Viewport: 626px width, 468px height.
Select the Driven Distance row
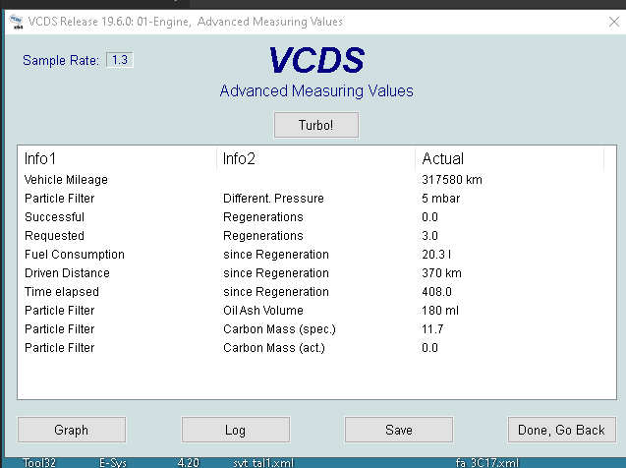67,273
